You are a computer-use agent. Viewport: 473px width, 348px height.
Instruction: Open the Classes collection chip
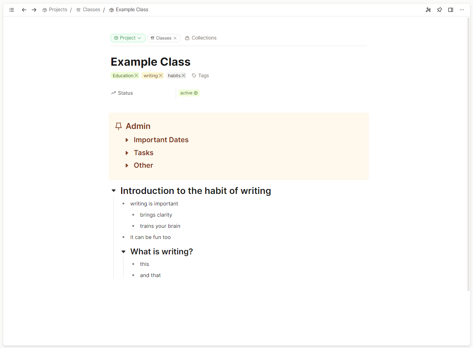coord(161,38)
